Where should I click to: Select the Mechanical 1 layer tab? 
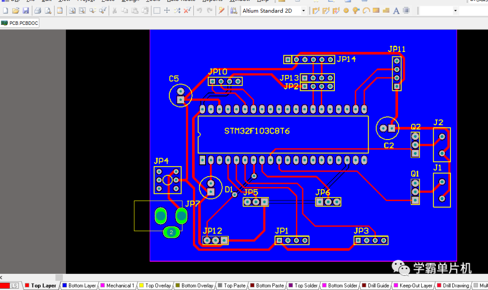pos(117,285)
